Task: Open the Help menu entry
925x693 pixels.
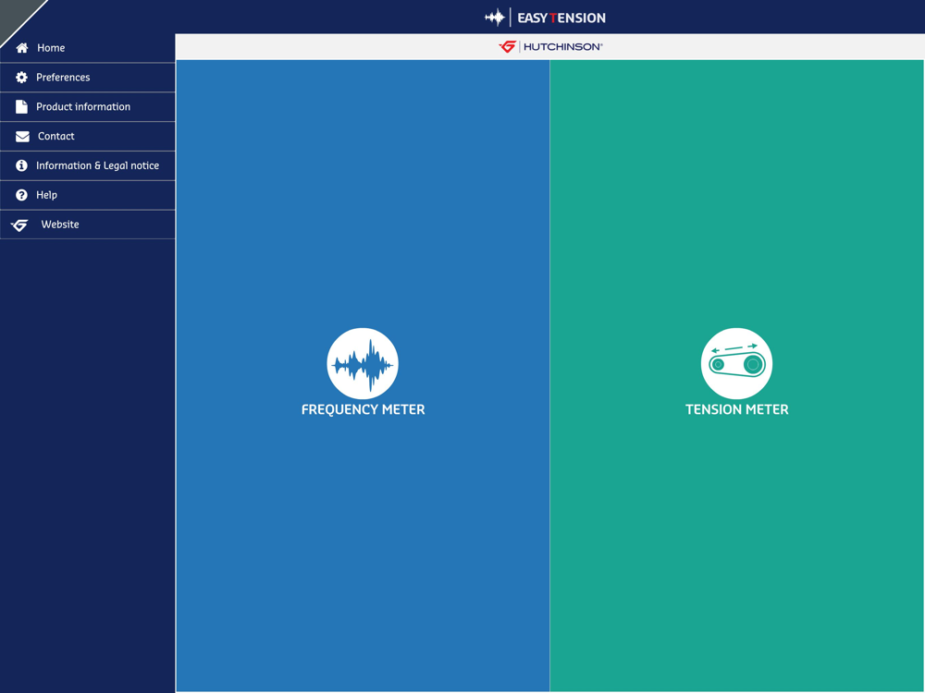Action: coord(87,195)
